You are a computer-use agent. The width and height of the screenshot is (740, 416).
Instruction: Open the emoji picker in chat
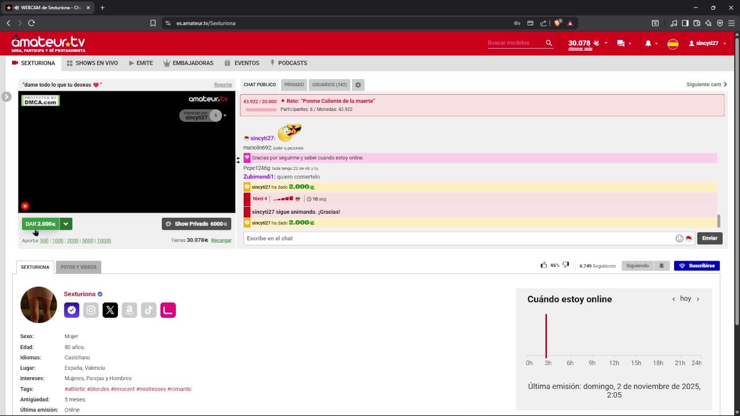click(679, 238)
